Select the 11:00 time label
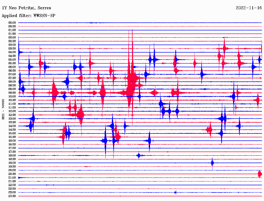Viewport: 264px width, 201px height. click(12, 104)
